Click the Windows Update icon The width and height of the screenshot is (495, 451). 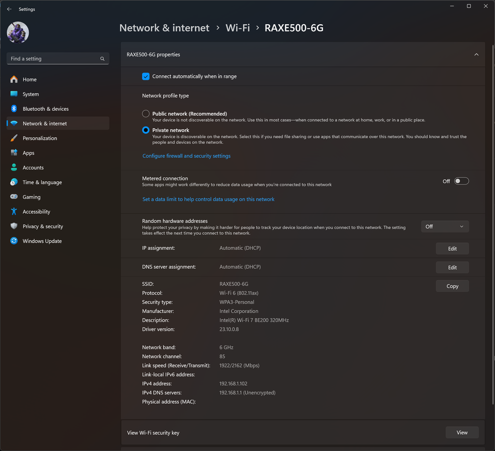click(x=14, y=241)
